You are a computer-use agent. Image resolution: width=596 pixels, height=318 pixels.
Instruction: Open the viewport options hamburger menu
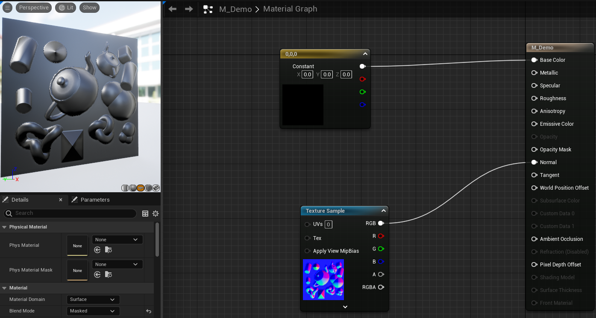pyautogui.click(x=7, y=8)
